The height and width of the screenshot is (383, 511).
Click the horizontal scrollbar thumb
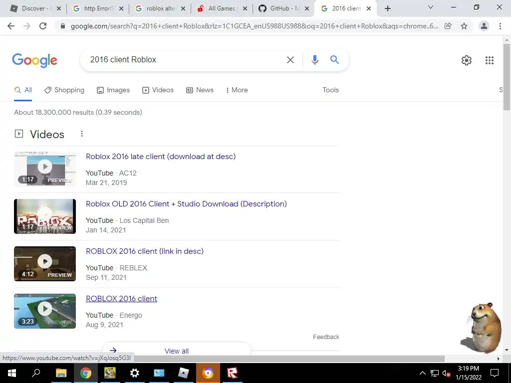tap(289, 359)
